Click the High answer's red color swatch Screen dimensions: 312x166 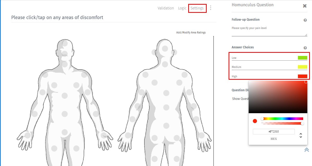pos(302,76)
